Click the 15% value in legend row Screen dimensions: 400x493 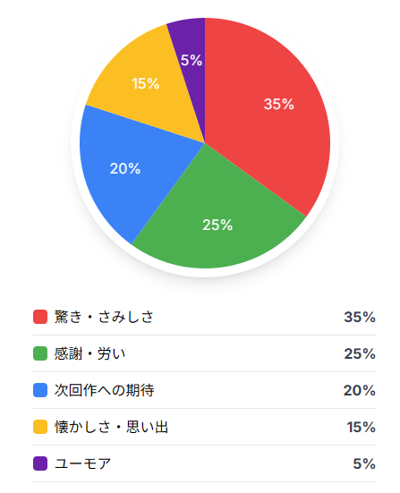361,427
